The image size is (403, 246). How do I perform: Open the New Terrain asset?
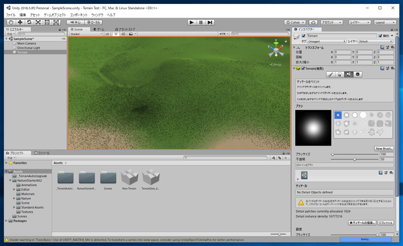pyautogui.click(x=129, y=179)
